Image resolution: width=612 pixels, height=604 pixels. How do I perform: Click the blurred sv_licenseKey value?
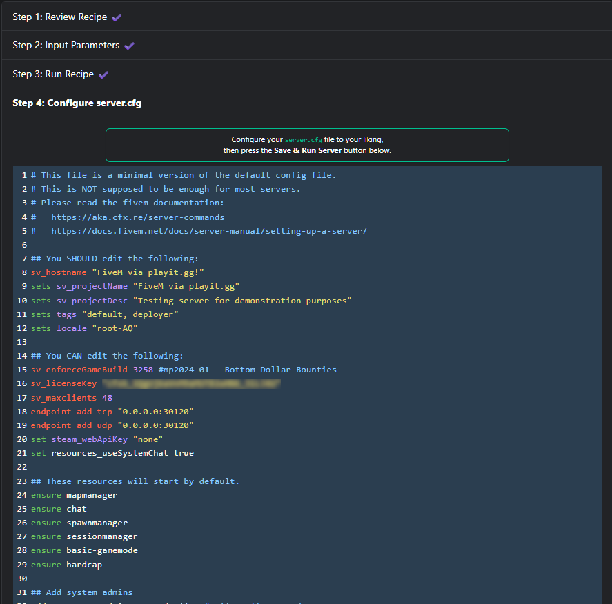(191, 383)
